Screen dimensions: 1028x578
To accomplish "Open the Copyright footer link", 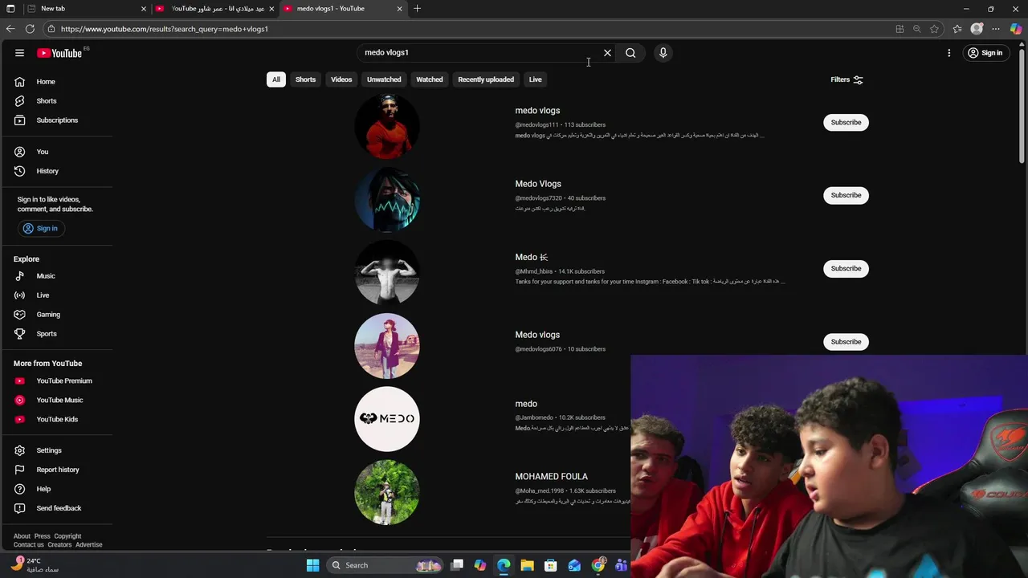I will coord(67,536).
